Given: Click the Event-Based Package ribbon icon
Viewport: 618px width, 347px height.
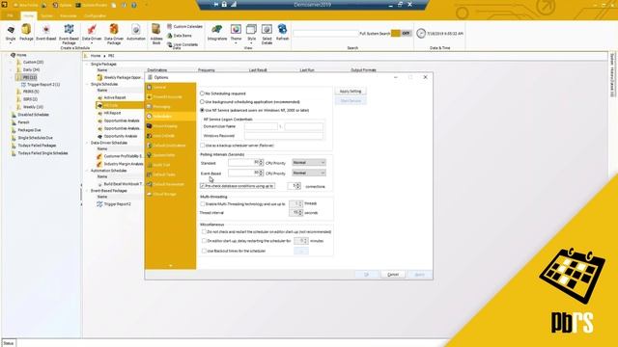Looking at the screenshot, I should click(x=69, y=34).
